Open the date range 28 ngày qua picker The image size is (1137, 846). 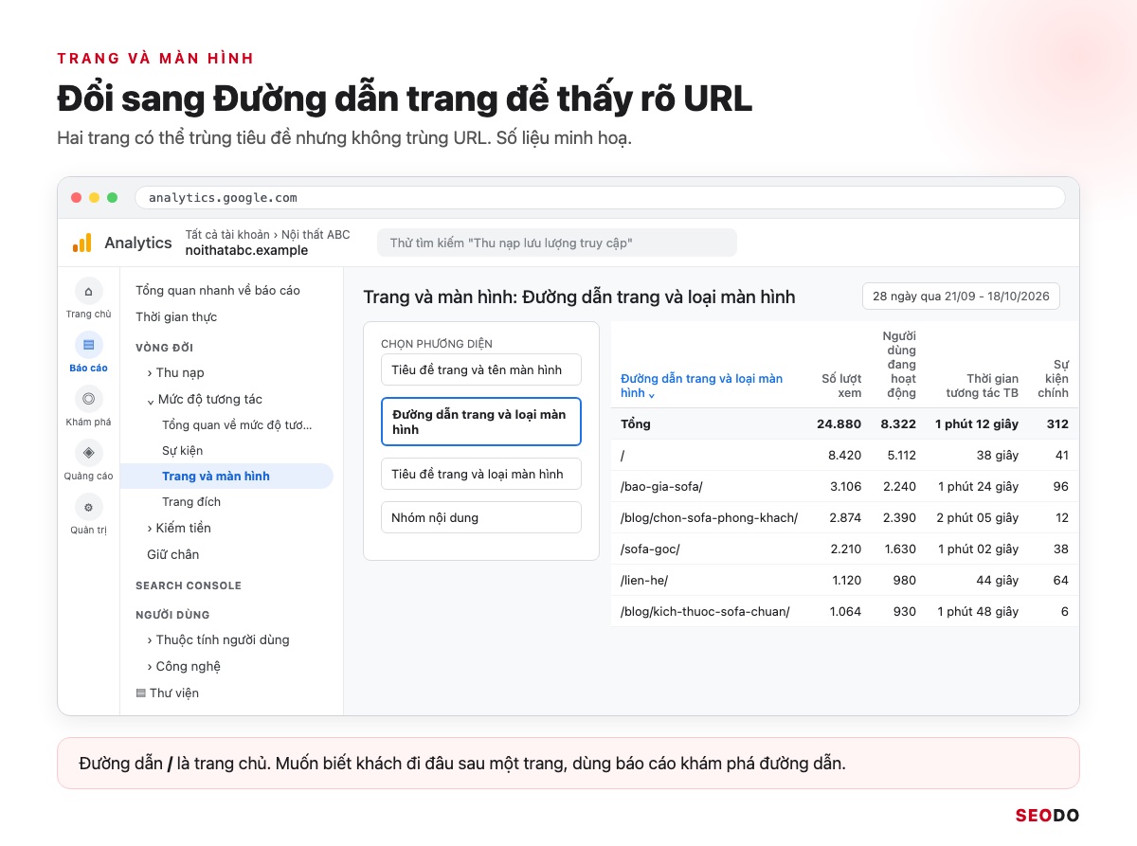[x=961, y=296]
